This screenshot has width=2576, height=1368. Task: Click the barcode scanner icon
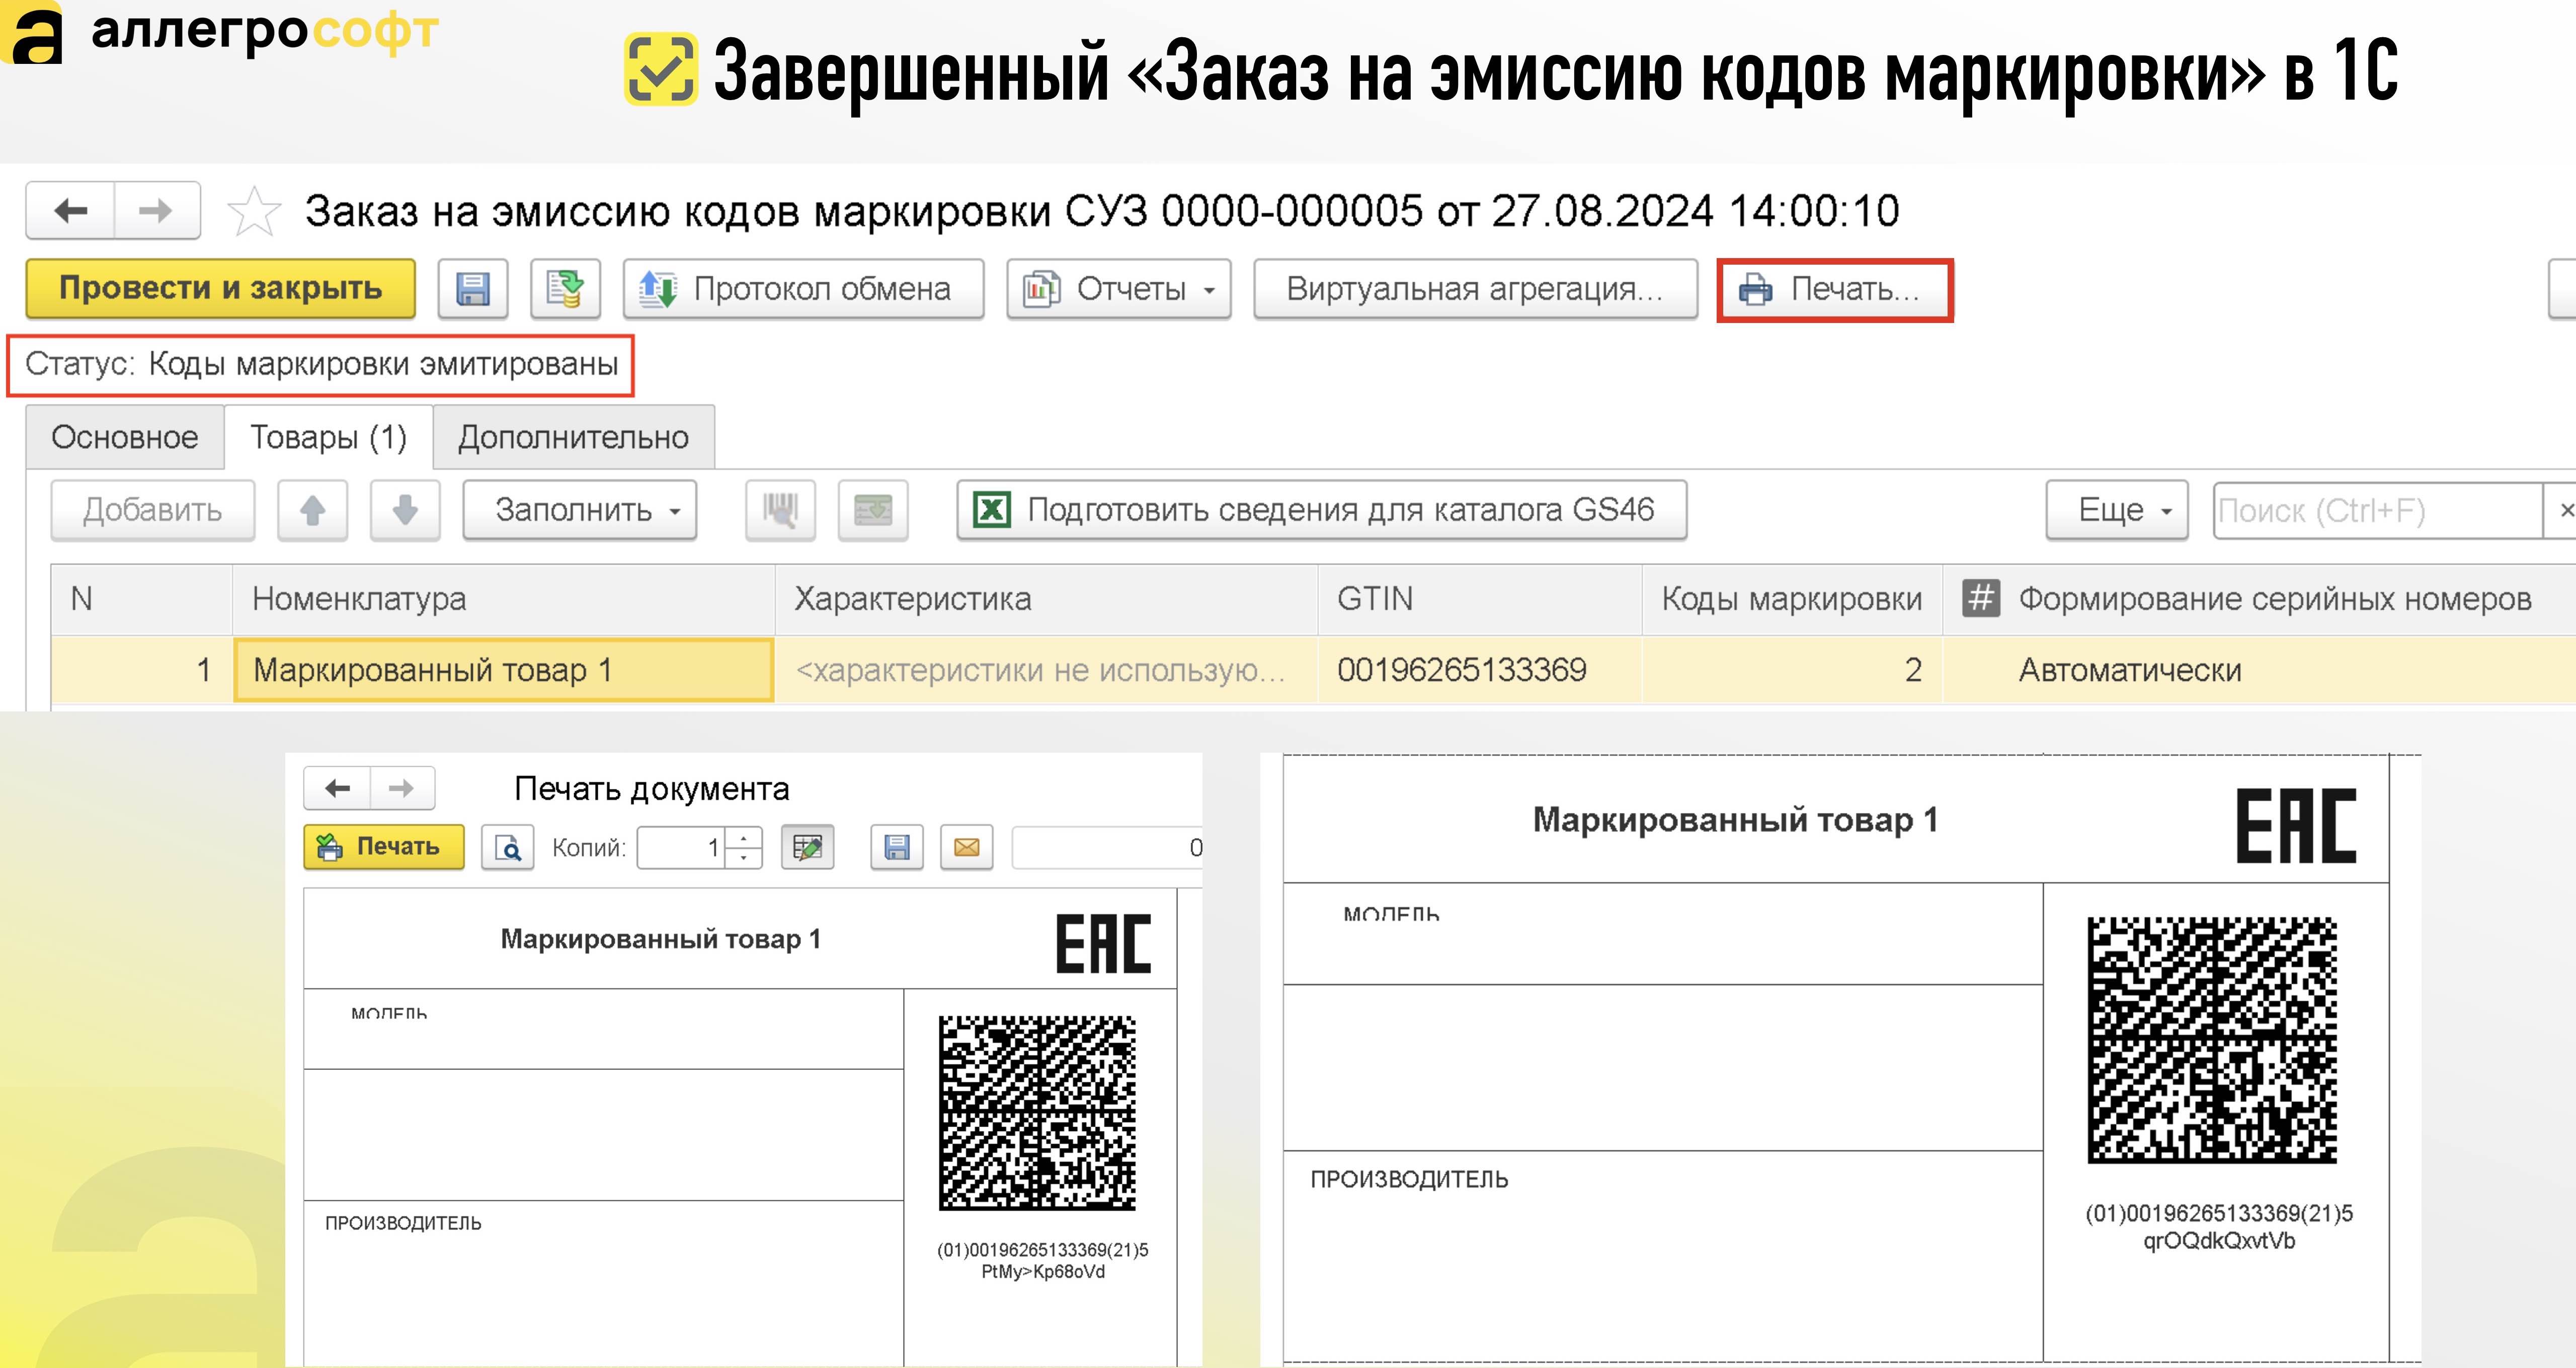point(780,510)
